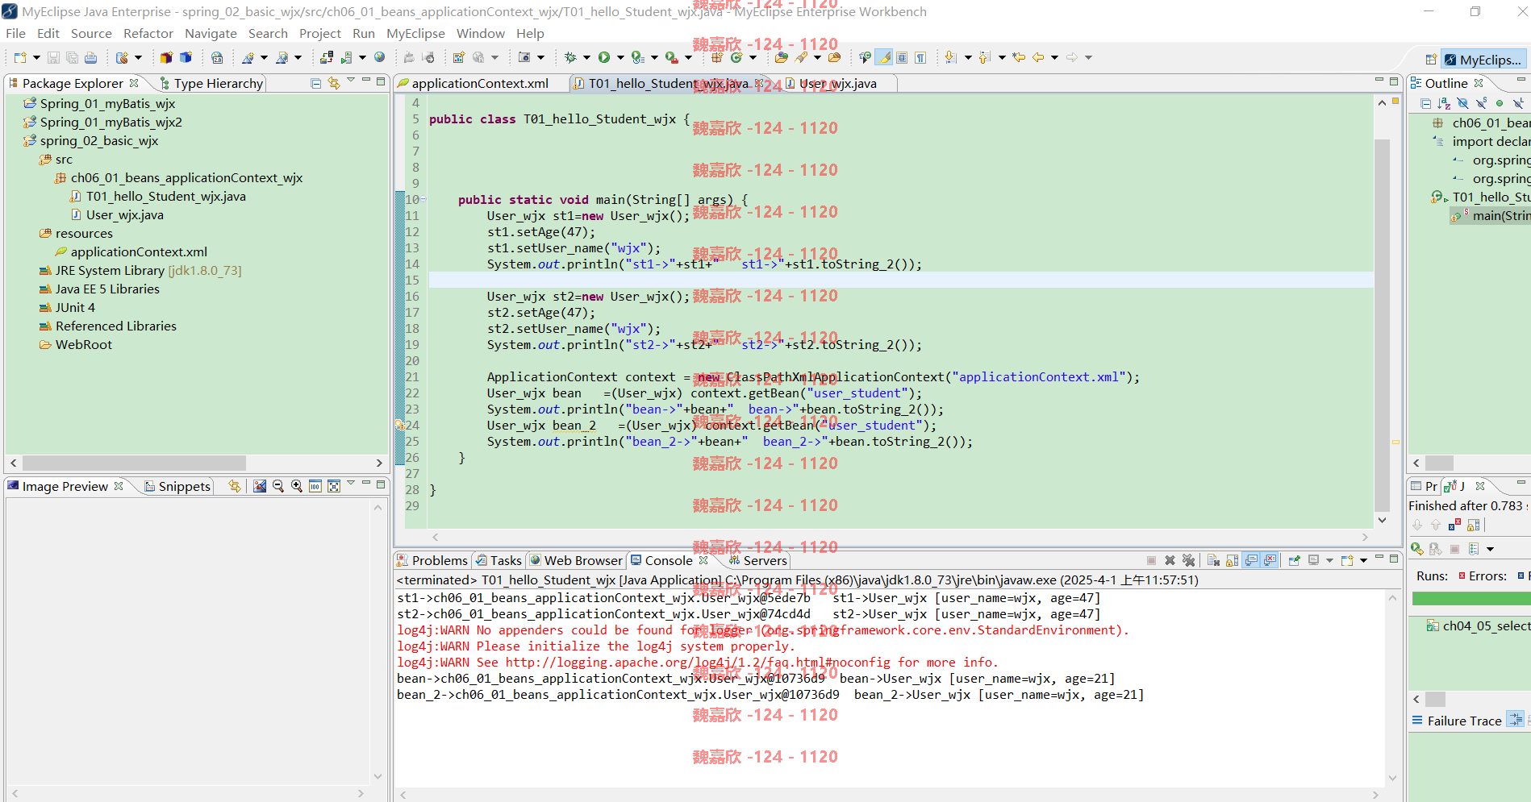Viewport: 1531px width, 802px height.
Task: Toggle Block Selection mode
Action: pyautogui.click(x=902, y=57)
